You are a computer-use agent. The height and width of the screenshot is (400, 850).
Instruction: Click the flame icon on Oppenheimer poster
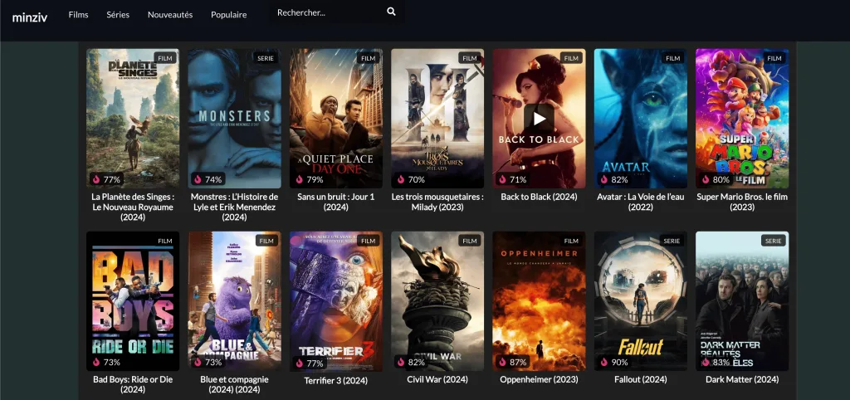click(502, 362)
